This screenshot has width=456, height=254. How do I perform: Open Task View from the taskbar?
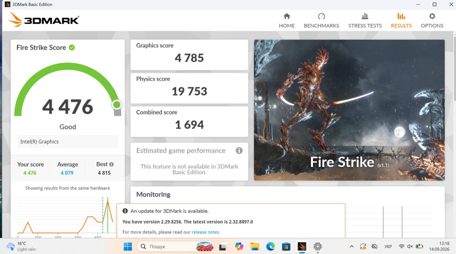click(223, 247)
